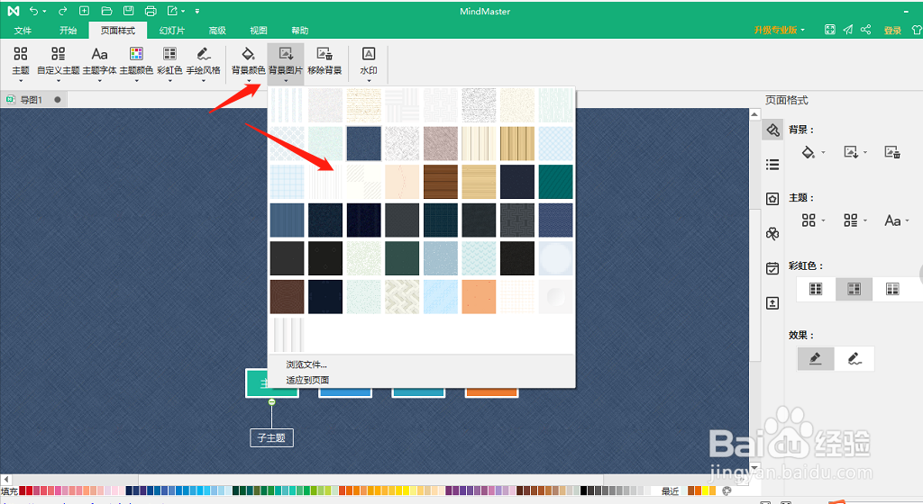Open 背景颜色 background color tool

tap(248, 62)
